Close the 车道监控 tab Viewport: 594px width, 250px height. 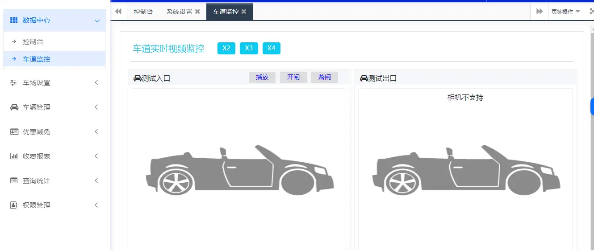244,12
